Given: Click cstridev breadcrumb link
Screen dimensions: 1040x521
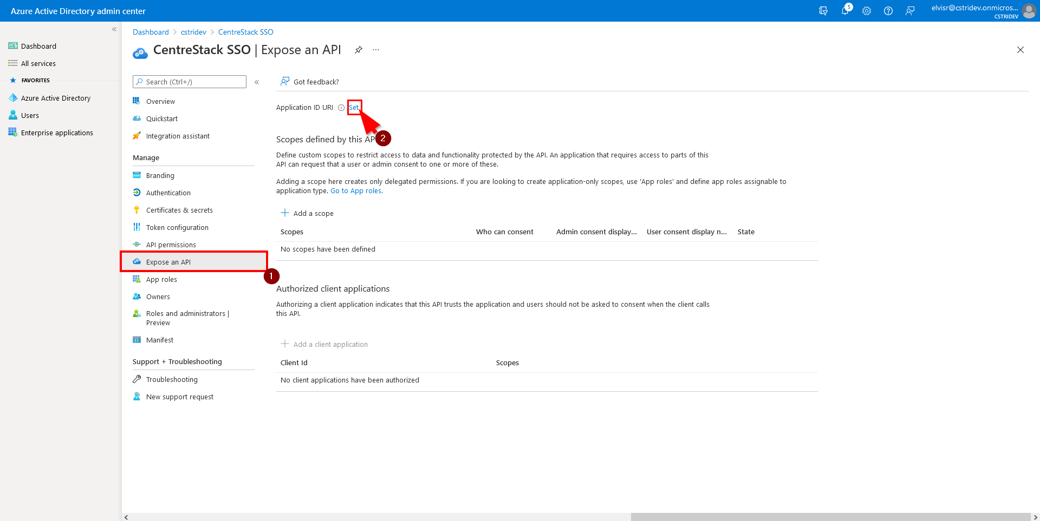Looking at the screenshot, I should pyautogui.click(x=193, y=32).
